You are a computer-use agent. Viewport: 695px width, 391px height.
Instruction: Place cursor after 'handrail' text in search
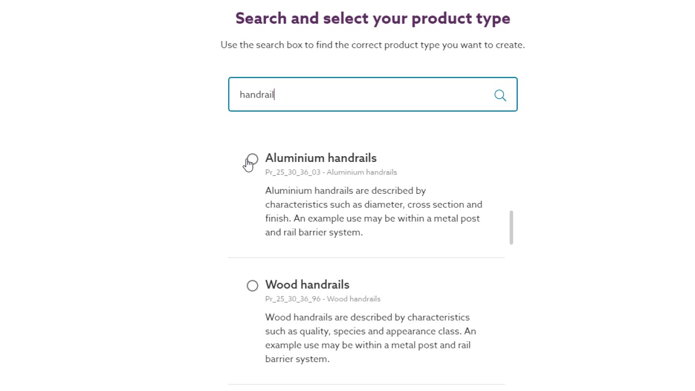pyautogui.click(x=275, y=94)
